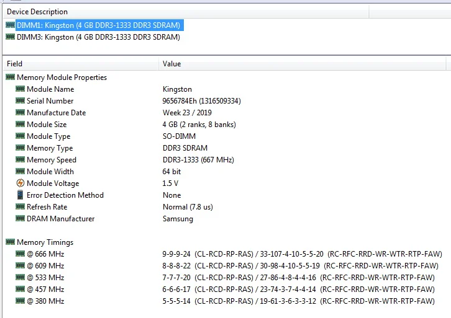Select the Module Size field label
The width and height of the screenshot is (451, 318).
[x=47, y=125]
